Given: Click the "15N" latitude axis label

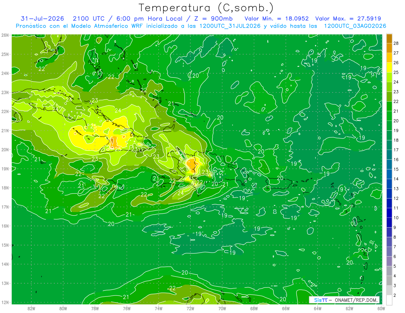Looking at the screenshot, I should 5,245.
